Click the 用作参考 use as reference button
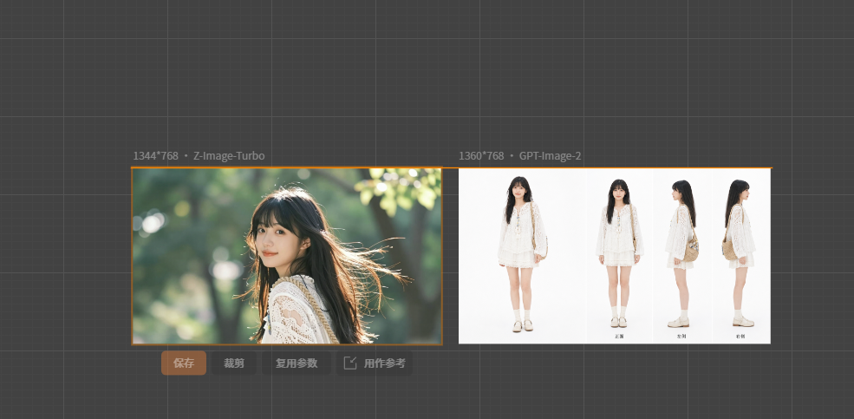This screenshot has width=854, height=419. click(x=375, y=363)
